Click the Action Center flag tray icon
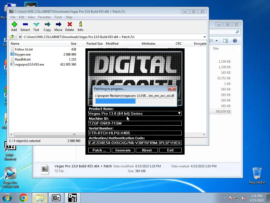Image resolution: width=270 pixels, height=203 pixels. point(231,198)
